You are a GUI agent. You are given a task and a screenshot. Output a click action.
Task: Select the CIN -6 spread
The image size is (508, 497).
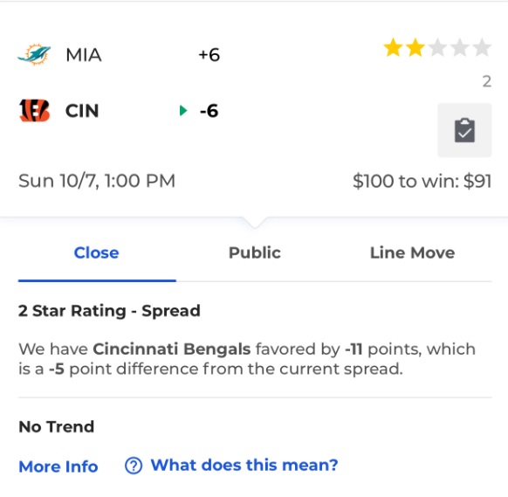209,111
